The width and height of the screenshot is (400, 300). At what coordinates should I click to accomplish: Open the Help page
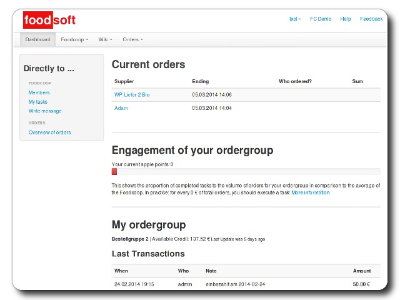346,19
